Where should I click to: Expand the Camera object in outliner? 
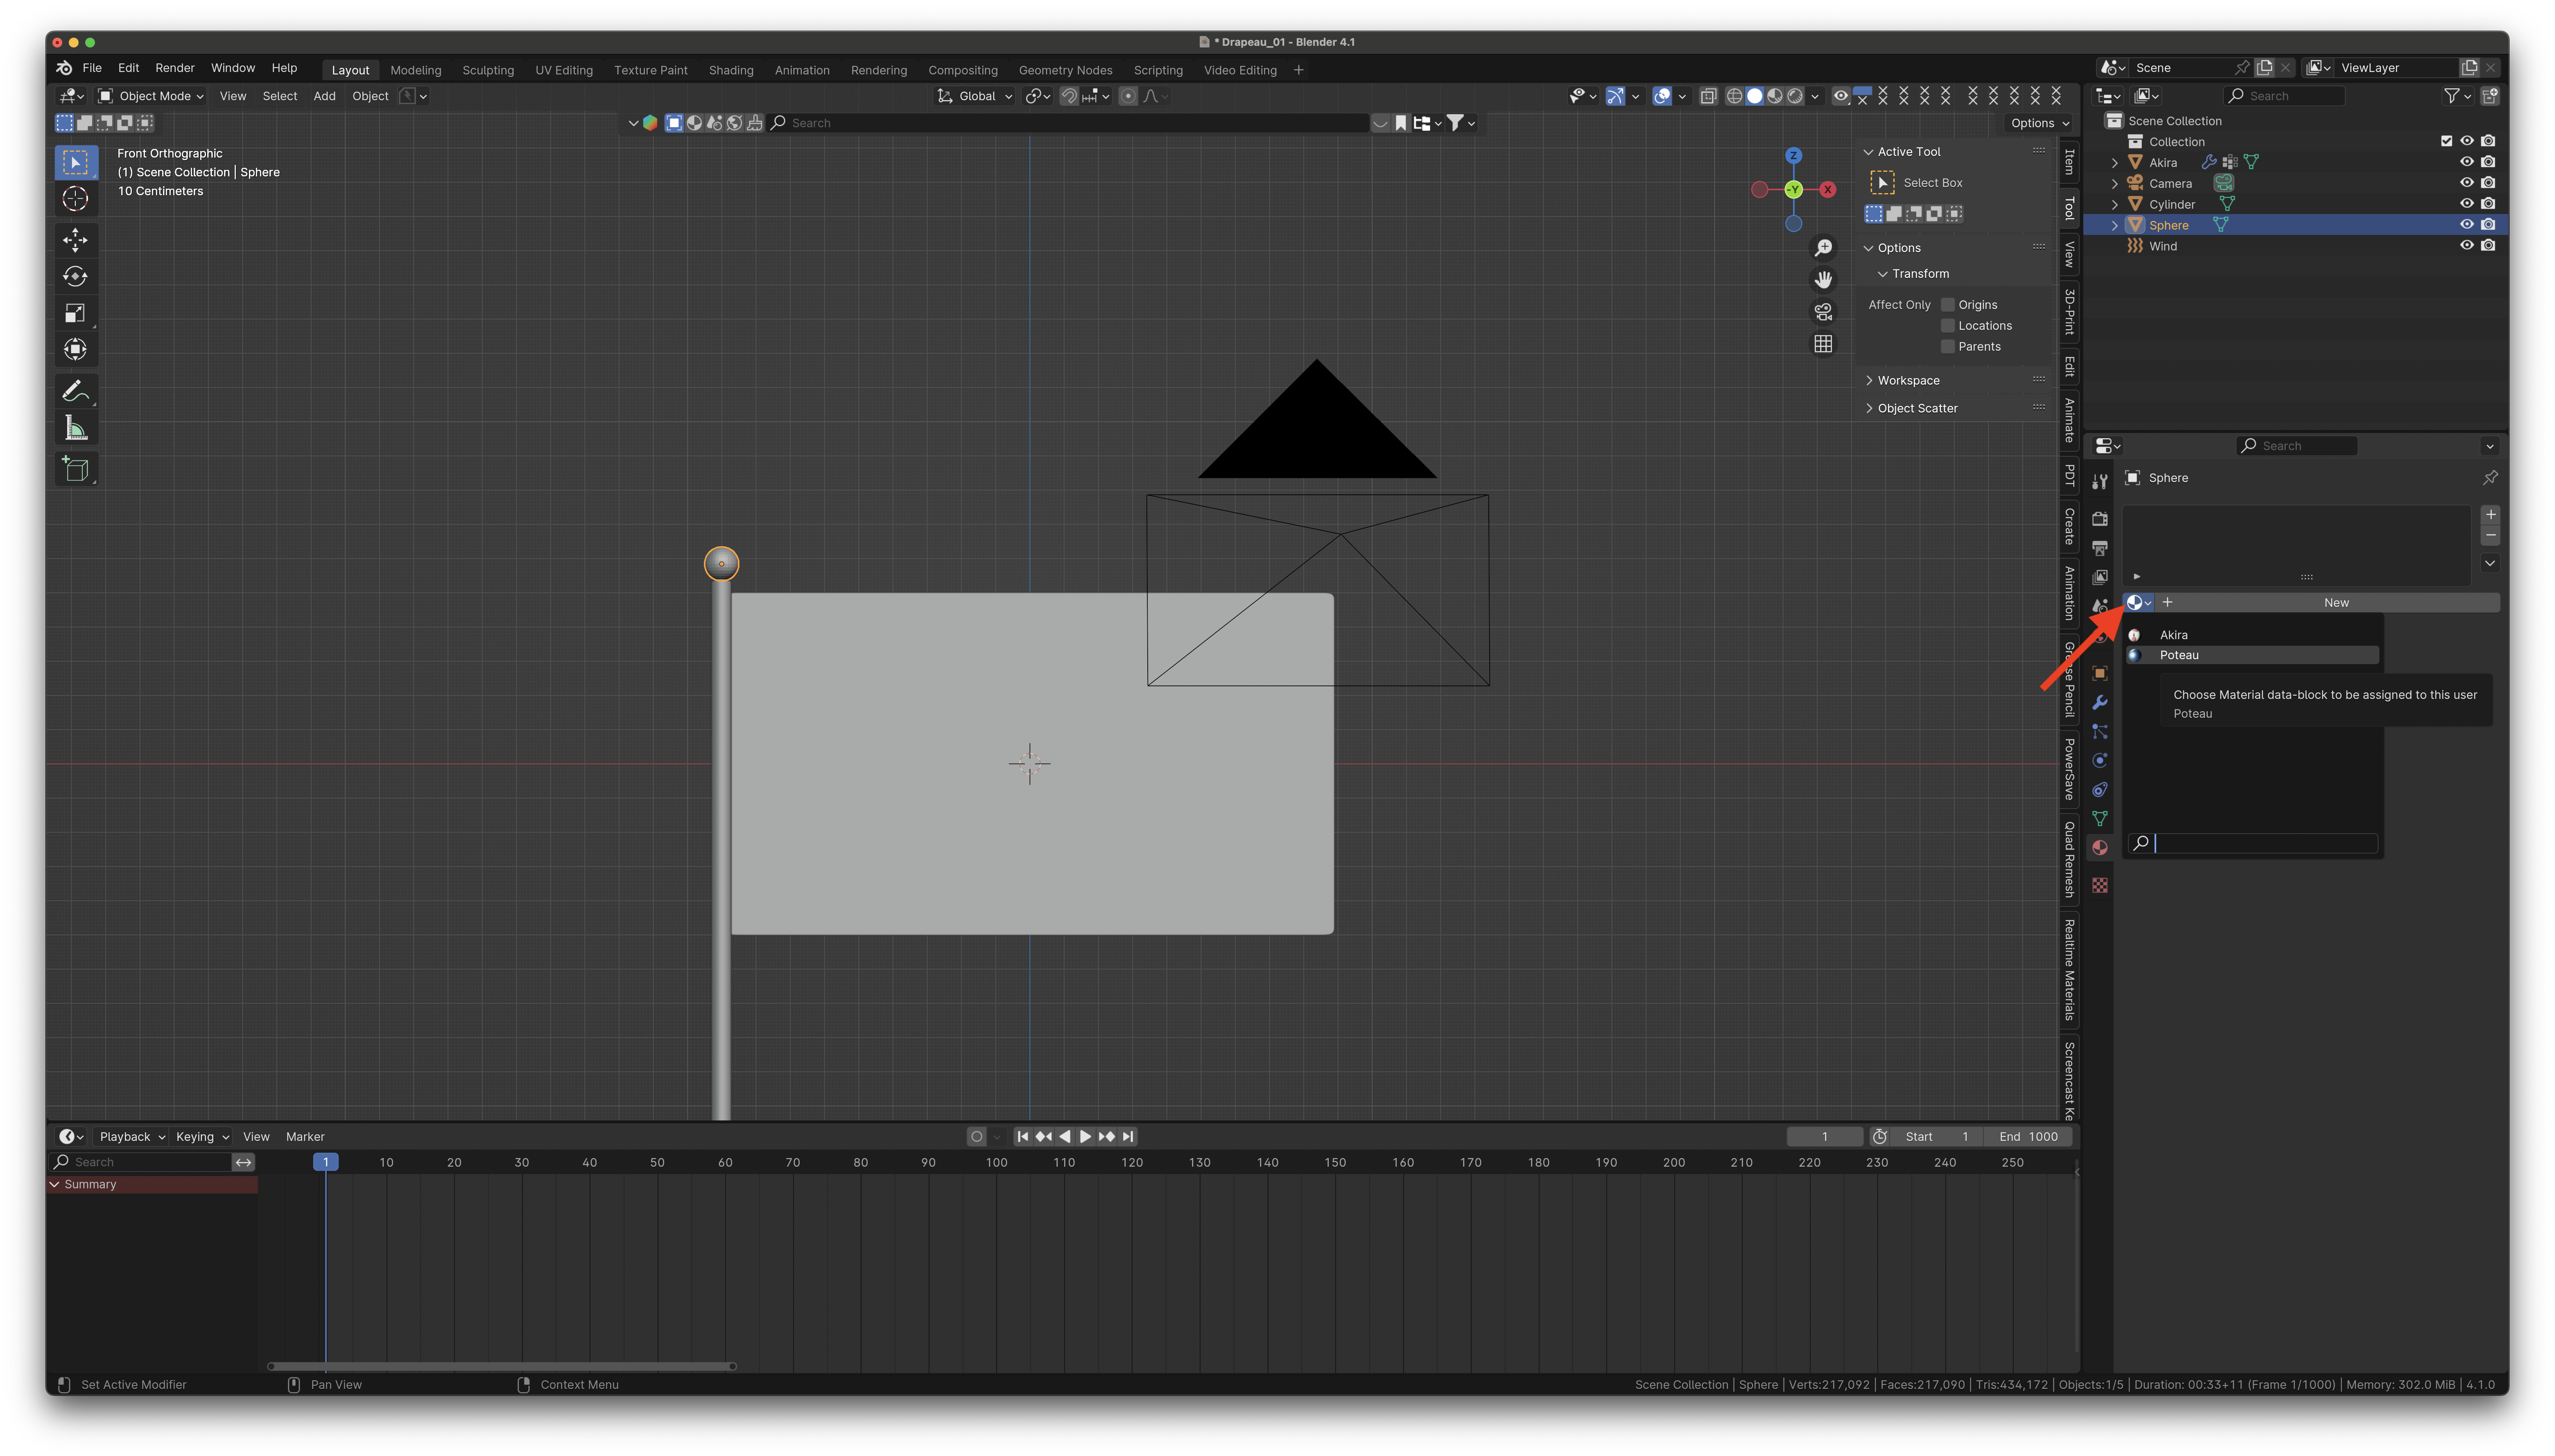2115,184
